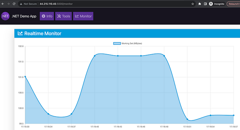Click the data point at 17:18:48
240x130 pixels.
(164, 56)
